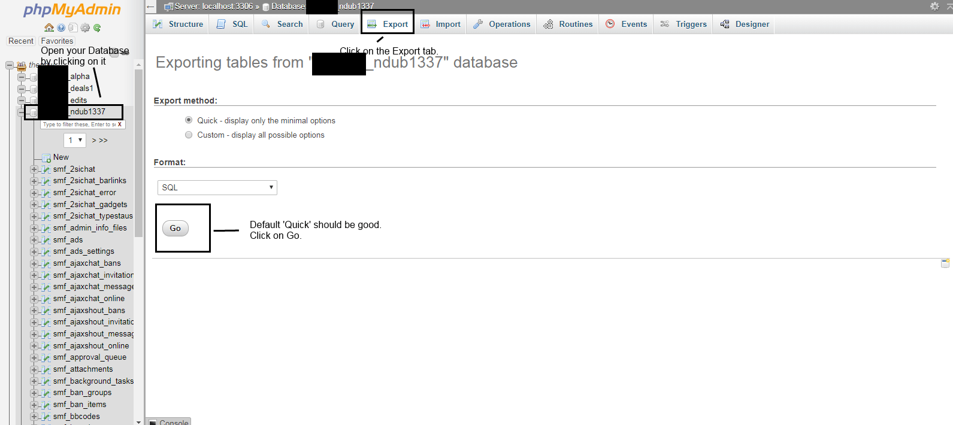Open the smf_2sichat_gadgets table
The width and height of the screenshot is (953, 425).
pos(90,205)
